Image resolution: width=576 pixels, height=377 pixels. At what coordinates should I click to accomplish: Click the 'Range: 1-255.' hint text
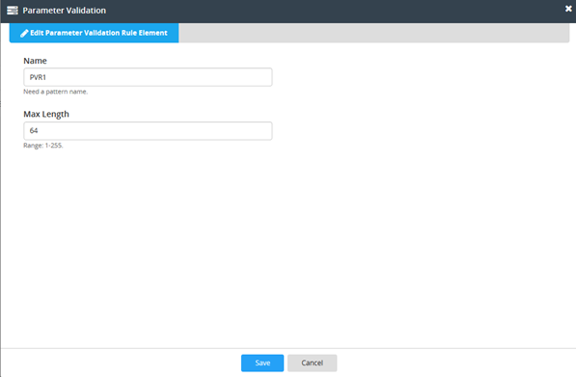pos(43,146)
